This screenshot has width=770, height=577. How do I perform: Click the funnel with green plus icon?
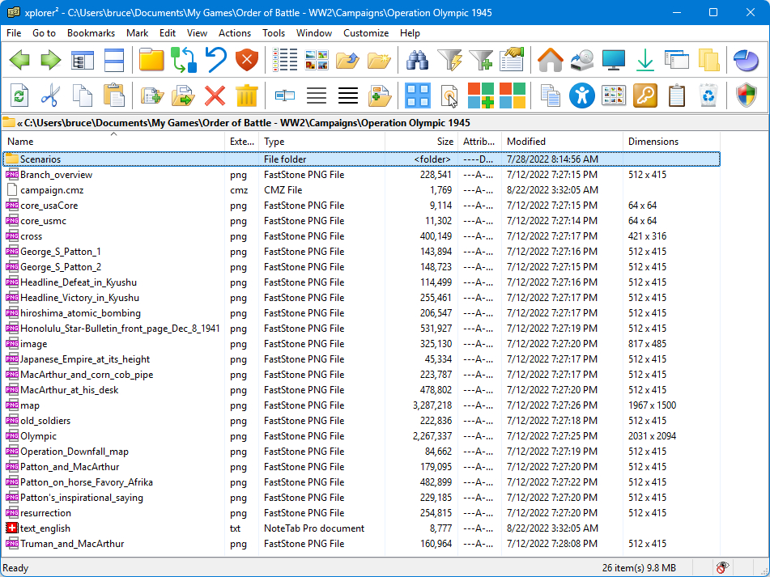[x=481, y=60]
